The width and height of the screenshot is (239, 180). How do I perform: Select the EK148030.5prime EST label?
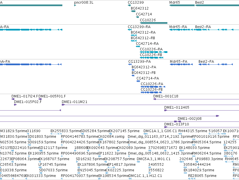[x=195, y=148]
